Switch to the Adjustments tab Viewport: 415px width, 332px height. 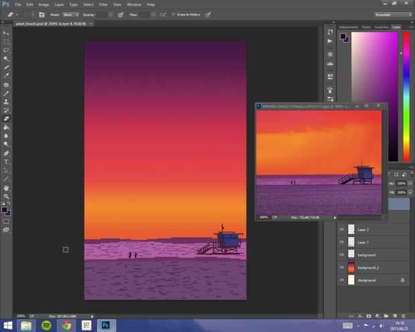coord(348,27)
